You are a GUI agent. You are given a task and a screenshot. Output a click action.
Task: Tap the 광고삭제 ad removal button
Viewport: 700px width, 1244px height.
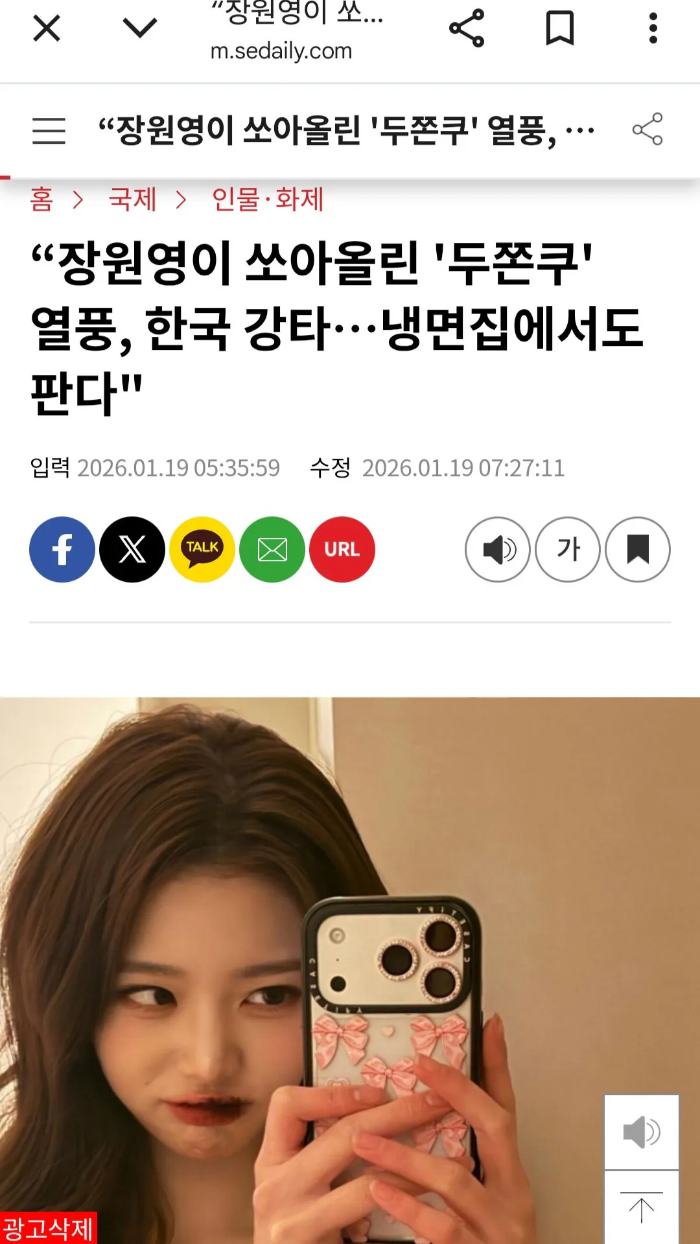pyautogui.click(x=49, y=1228)
